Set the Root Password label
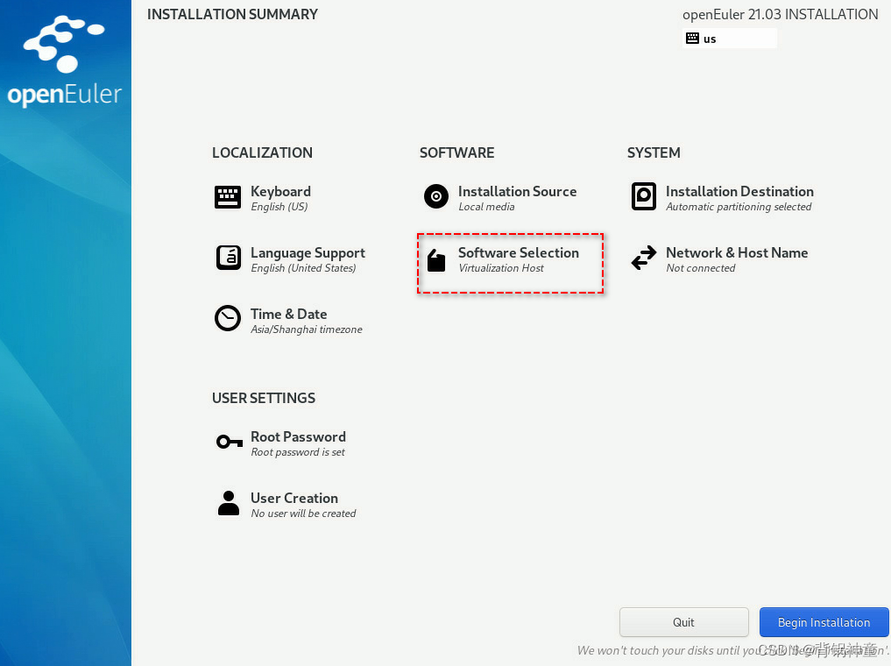This screenshot has height=666, width=891. [298, 437]
